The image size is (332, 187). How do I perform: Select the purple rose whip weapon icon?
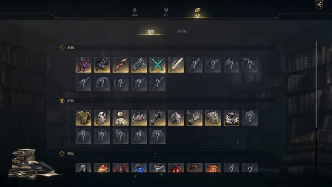coord(84,65)
